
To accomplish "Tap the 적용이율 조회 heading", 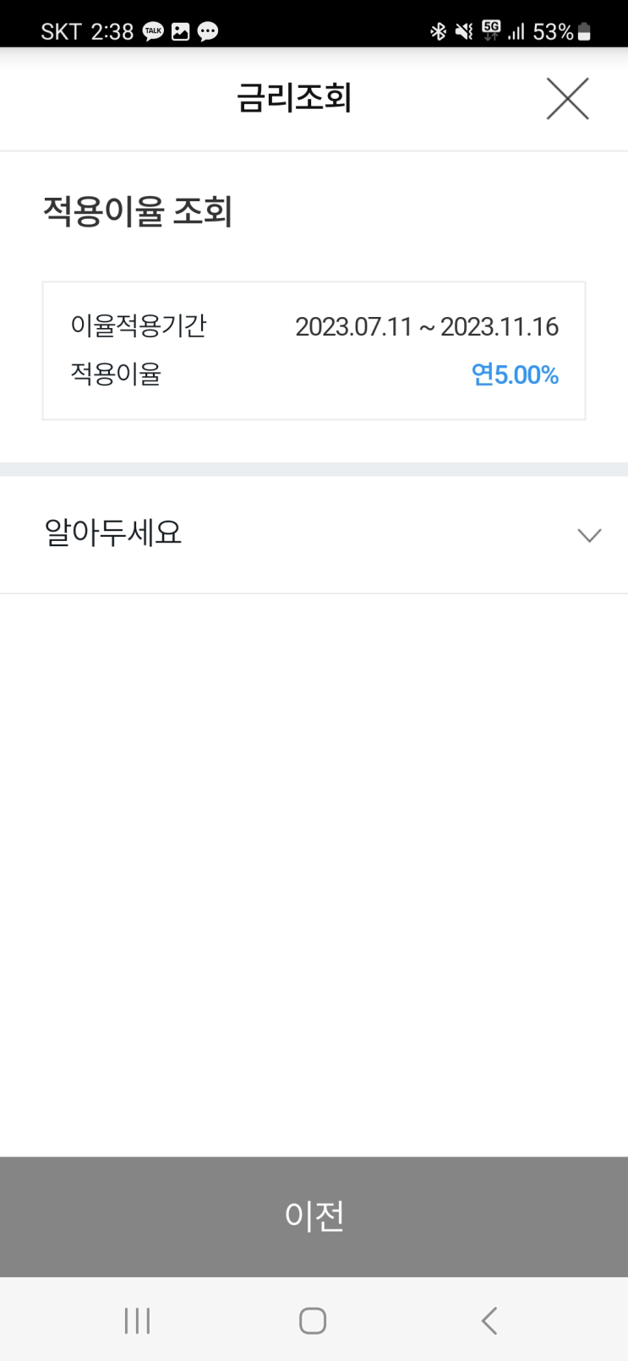I will pos(138,211).
